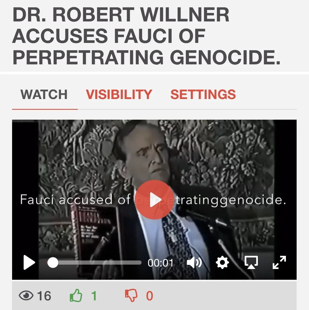Jump ahead by clicking the gray progress track
Viewport: 309px width, 310px height.
pyautogui.click(x=100, y=262)
